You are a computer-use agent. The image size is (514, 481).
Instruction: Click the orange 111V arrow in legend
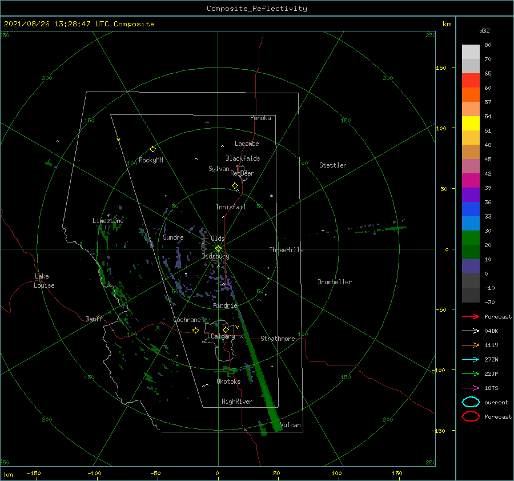point(471,345)
